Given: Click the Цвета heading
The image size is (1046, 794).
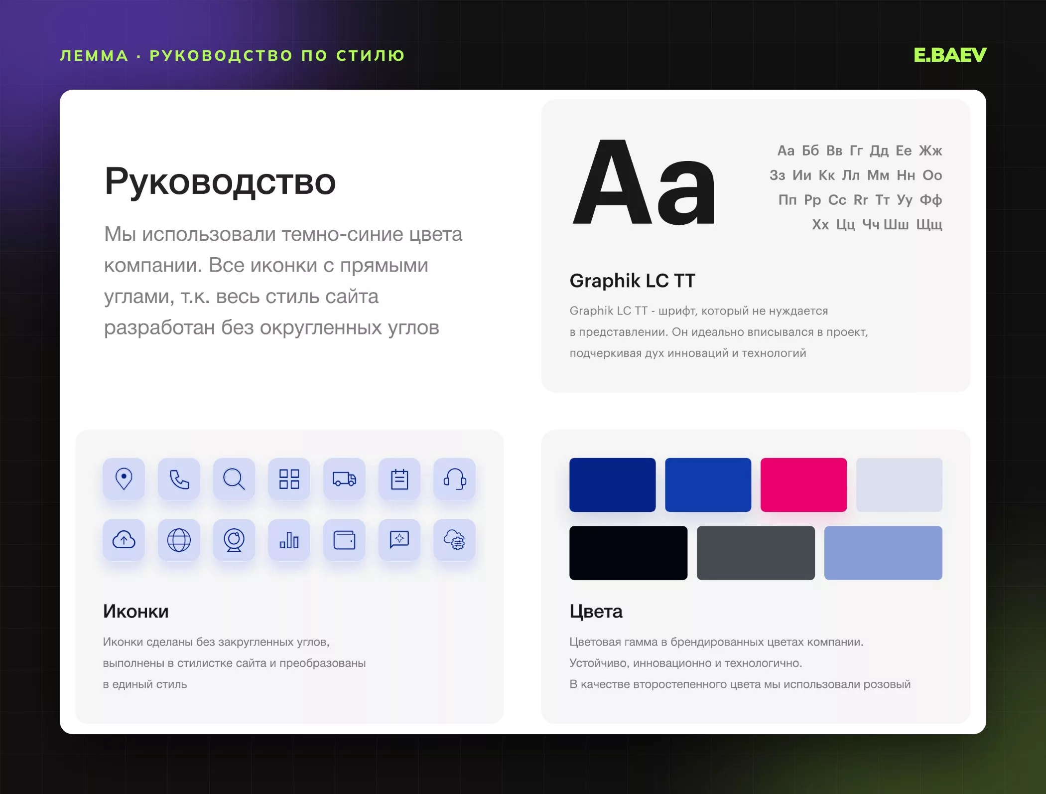Looking at the screenshot, I should (x=596, y=612).
